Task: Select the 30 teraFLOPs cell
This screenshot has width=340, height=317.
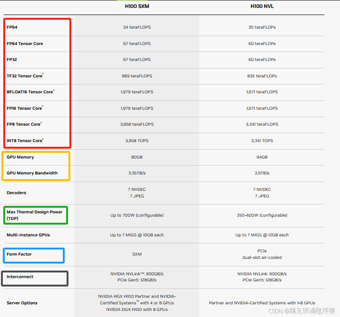Action: [x=262, y=27]
